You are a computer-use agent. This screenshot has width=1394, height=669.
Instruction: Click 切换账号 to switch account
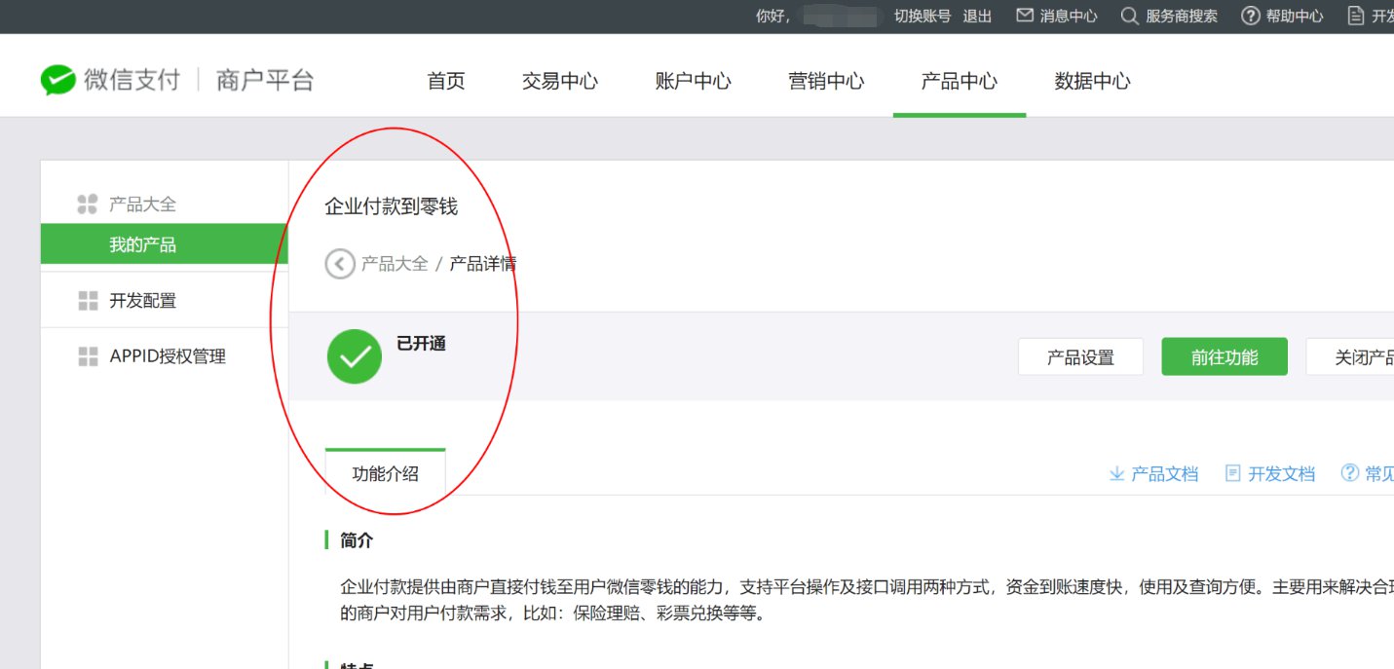[x=923, y=16]
